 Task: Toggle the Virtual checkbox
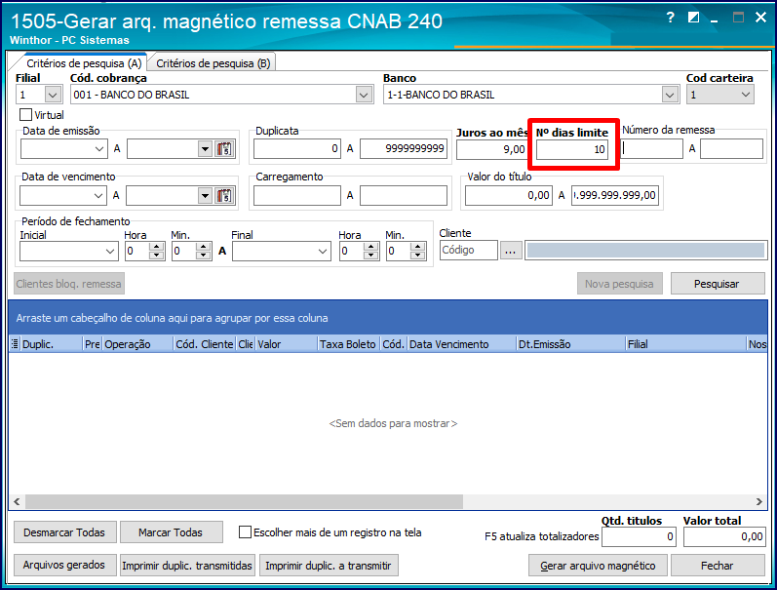click(x=25, y=115)
